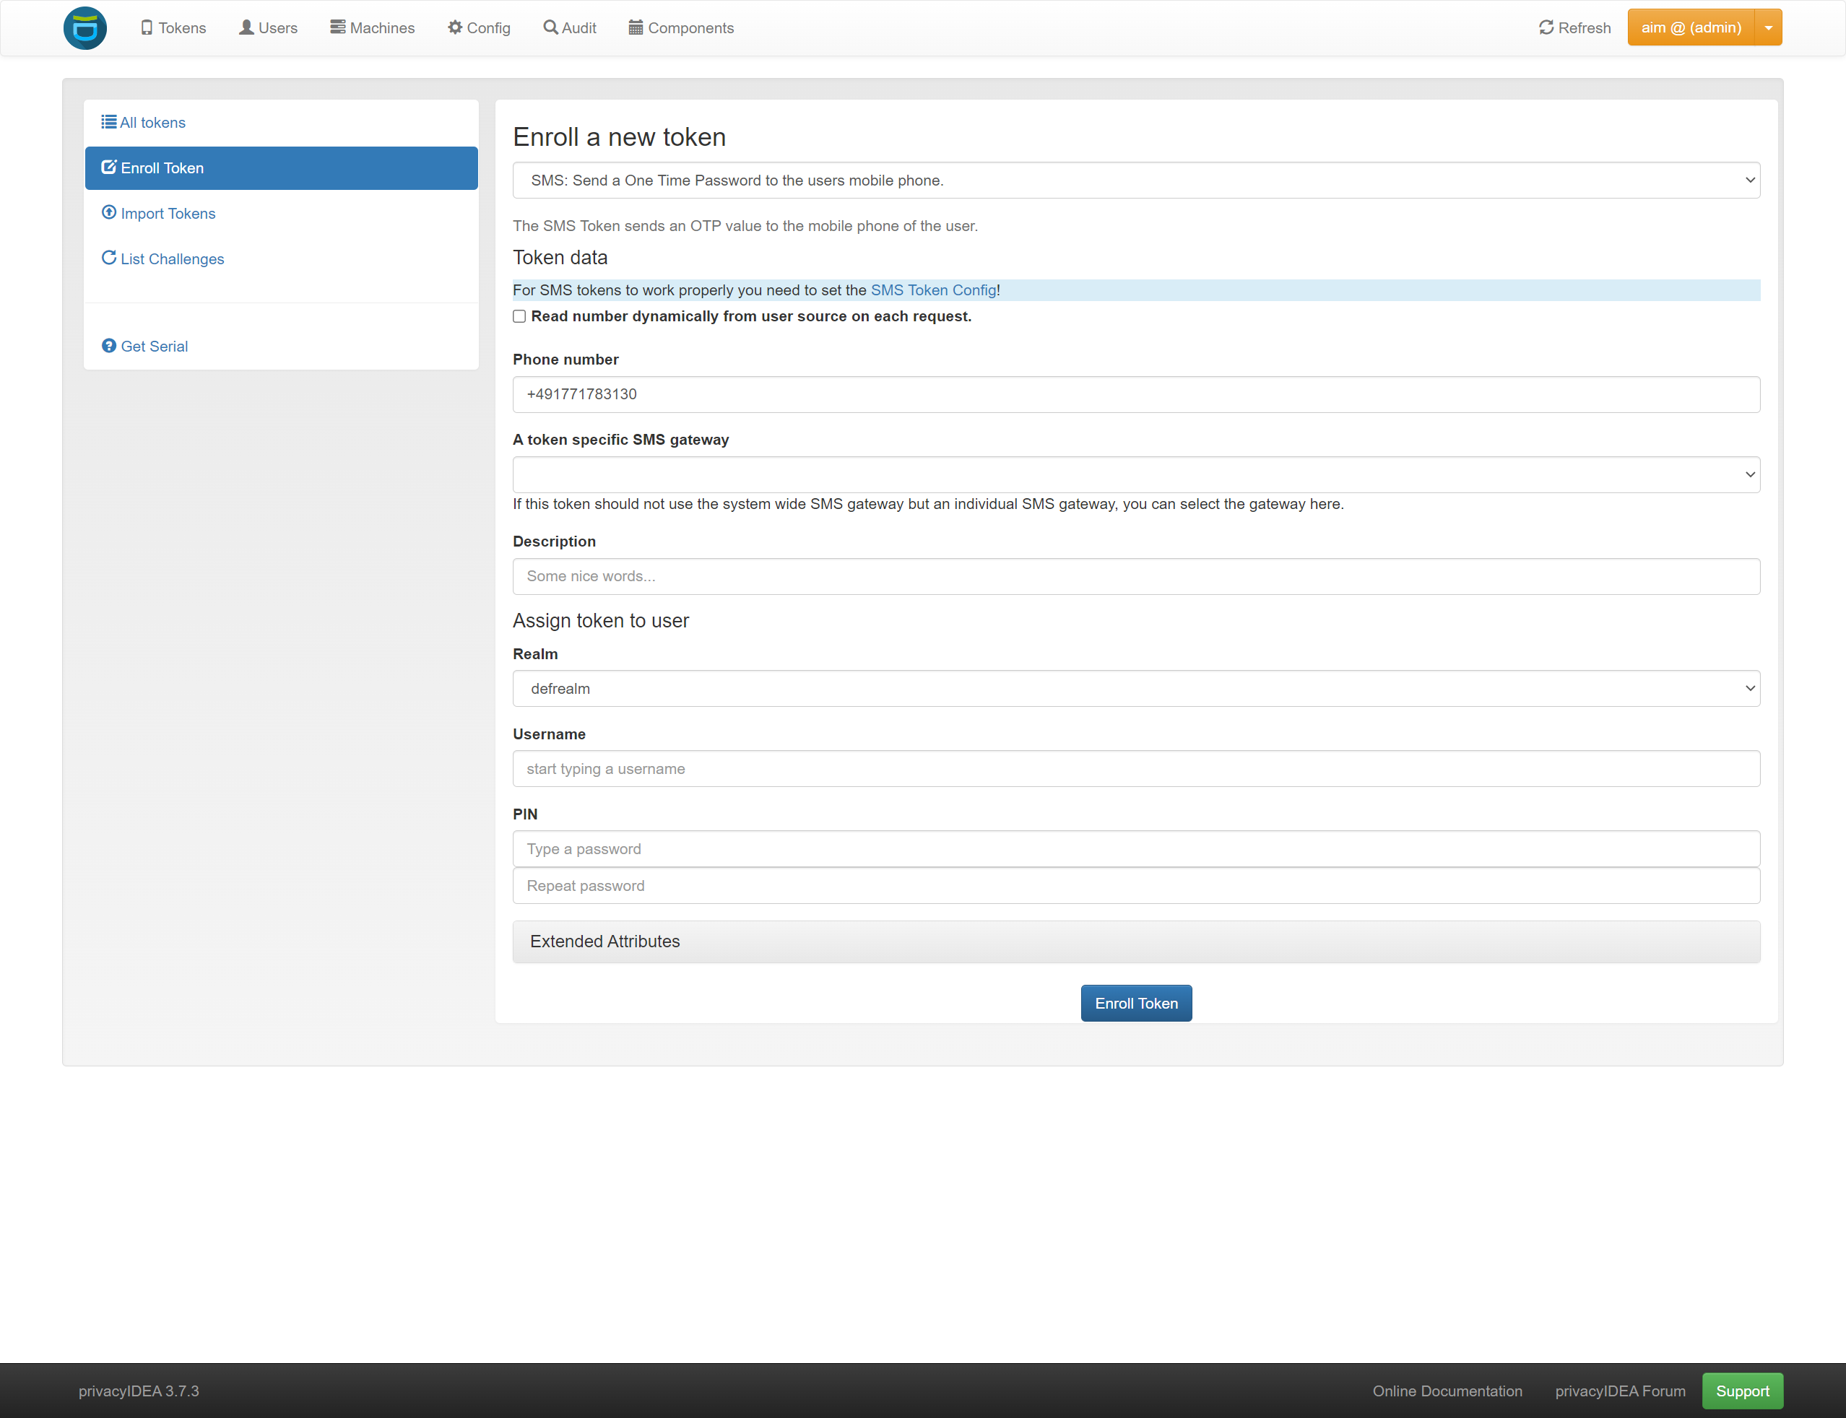Click the List Challenges reload icon
This screenshot has height=1418, width=1846.
(109, 258)
